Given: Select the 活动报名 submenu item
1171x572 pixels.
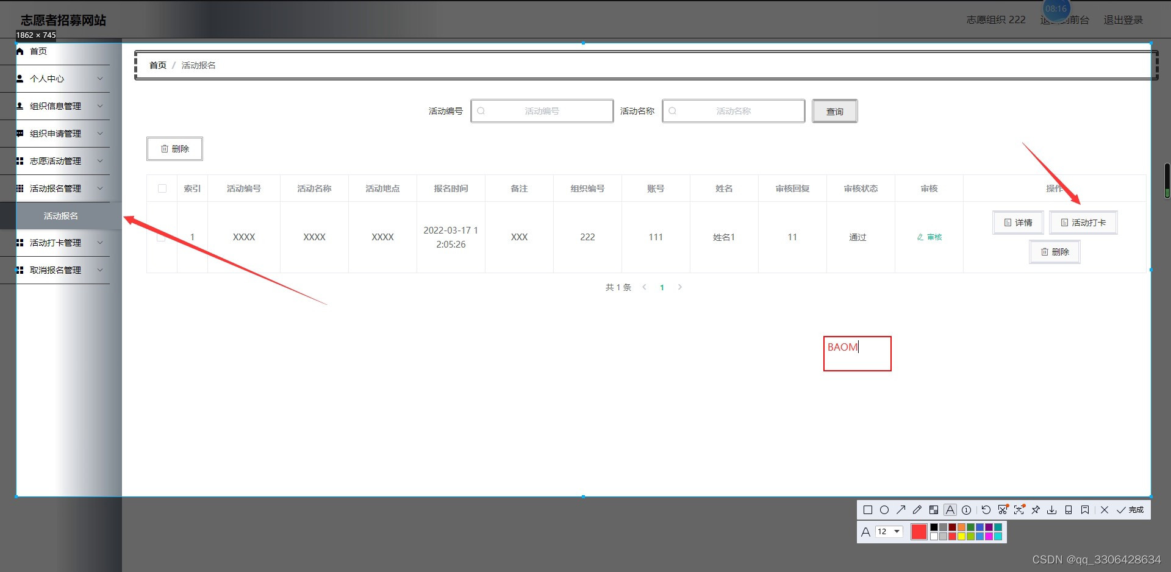Looking at the screenshot, I should click(x=61, y=216).
